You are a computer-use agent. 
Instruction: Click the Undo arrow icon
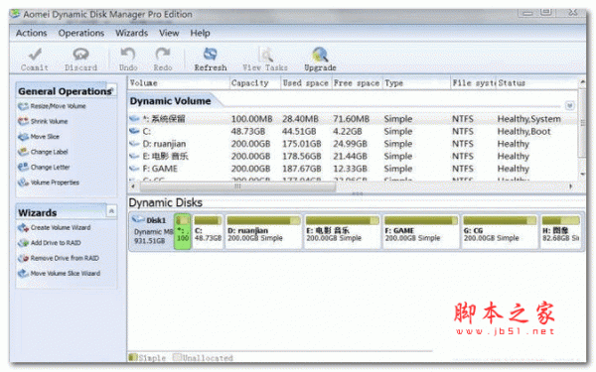128,55
